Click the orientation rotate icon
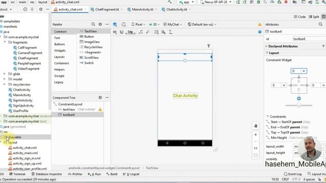326x183 pixels. [x=123, y=24]
